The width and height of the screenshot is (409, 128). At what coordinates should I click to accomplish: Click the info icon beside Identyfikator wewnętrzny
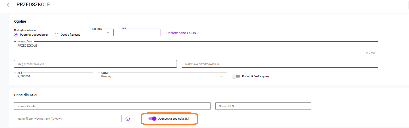128,119
